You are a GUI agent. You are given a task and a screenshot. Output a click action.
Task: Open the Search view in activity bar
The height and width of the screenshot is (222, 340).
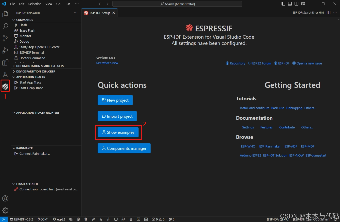click(x=5, y=26)
